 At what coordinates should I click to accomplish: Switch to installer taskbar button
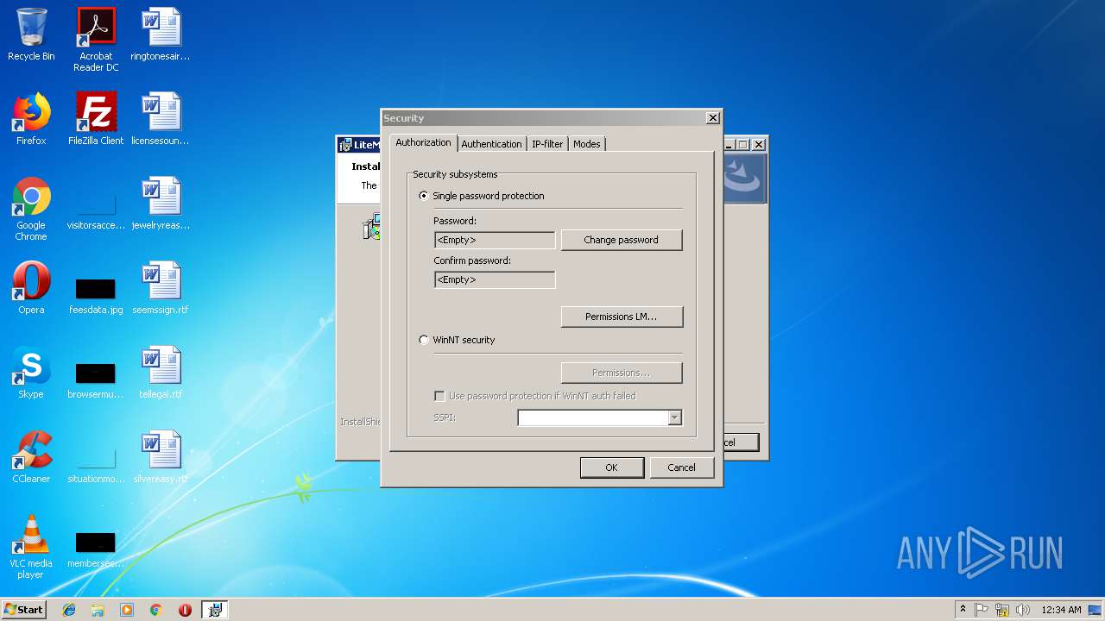214,610
